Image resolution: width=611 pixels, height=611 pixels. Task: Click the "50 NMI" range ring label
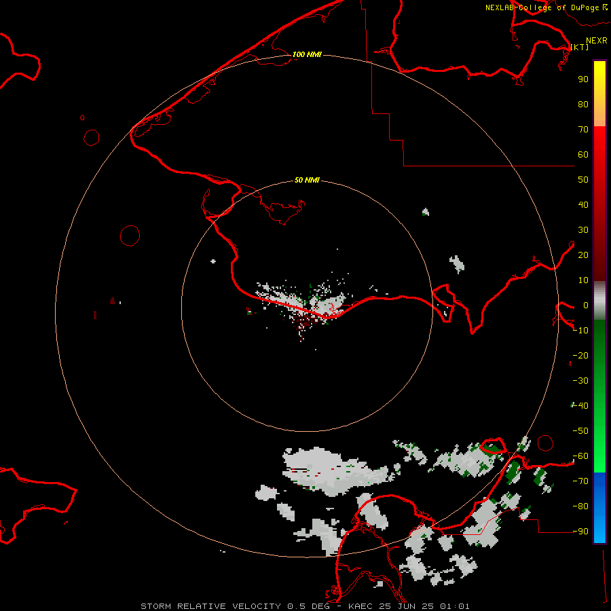pyautogui.click(x=307, y=180)
